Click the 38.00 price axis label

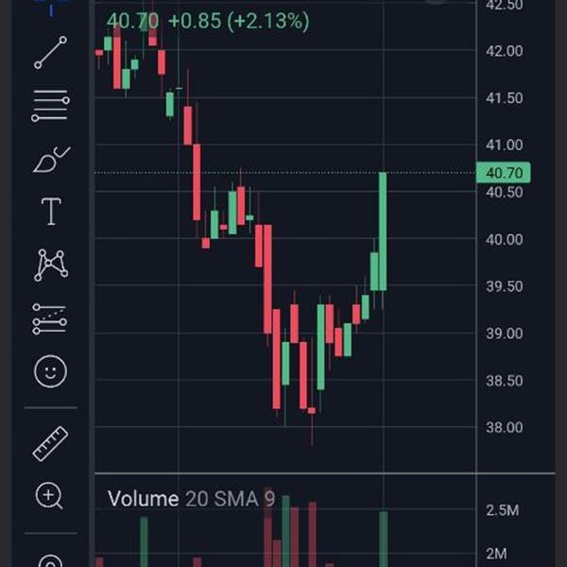pyautogui.click(x=505, y=427)
